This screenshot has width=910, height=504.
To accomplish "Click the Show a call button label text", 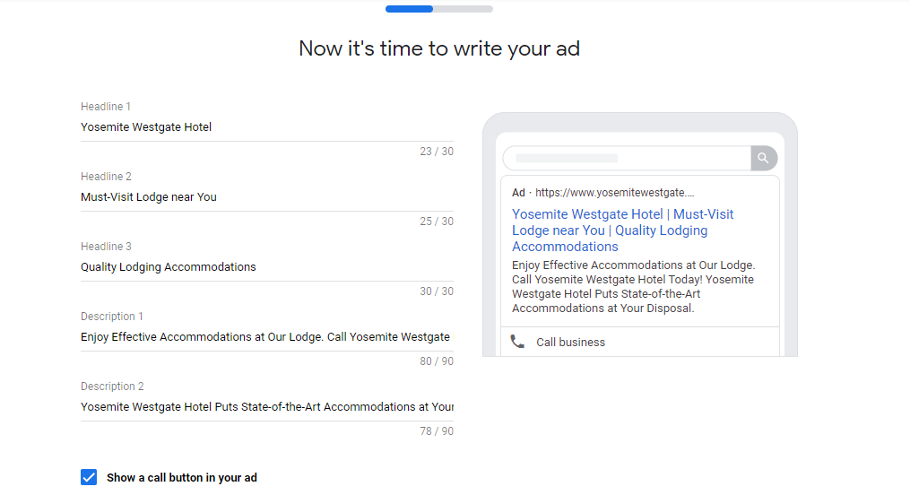I will click(182, 478).
